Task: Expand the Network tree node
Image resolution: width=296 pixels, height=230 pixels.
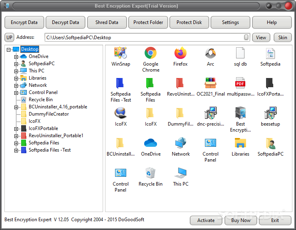Action: pyautogui.click(x=16, y=86)
